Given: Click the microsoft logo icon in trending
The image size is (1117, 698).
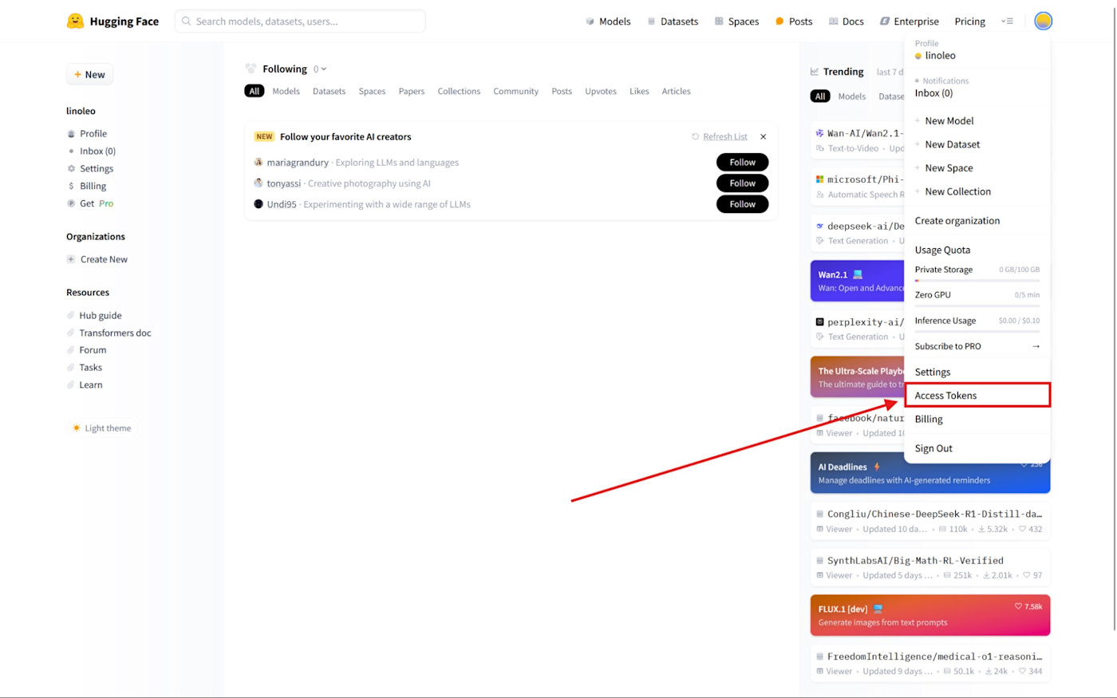Looking at the screenshot, I should coord(819,179).
